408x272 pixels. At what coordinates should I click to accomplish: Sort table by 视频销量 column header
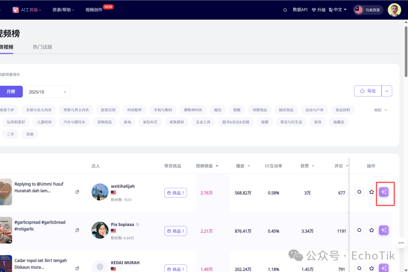point(207,166)
